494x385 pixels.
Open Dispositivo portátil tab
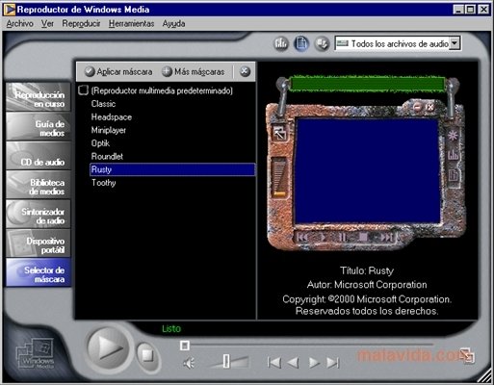click(x=39, y=244)
